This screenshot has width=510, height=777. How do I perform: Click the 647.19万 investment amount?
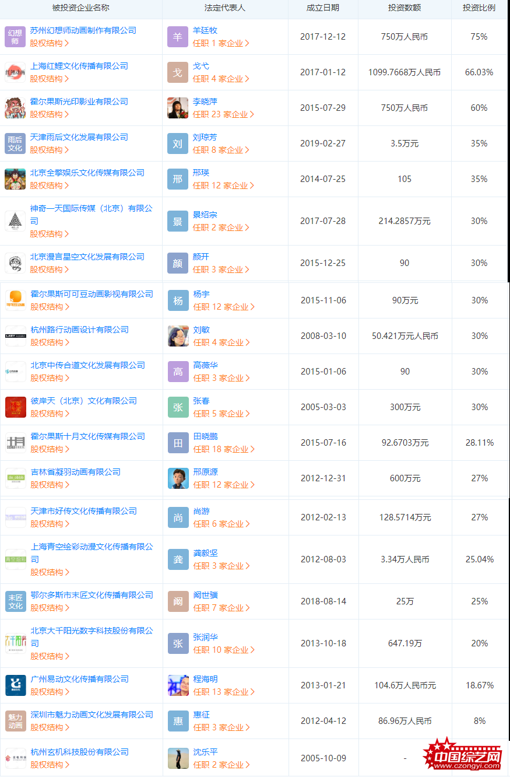tap(405, 643)
